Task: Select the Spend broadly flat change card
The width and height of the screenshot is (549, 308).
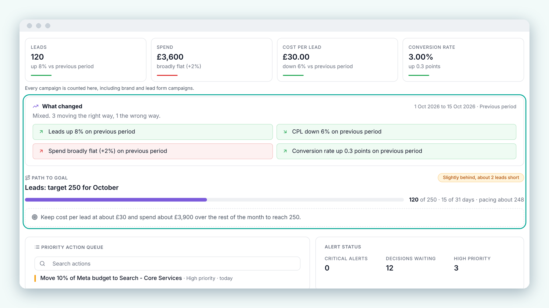Action: (153, 151)
